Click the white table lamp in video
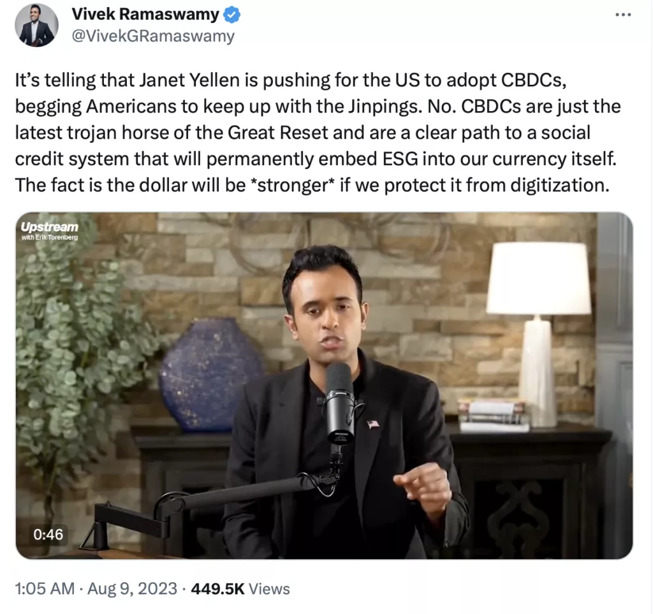653x614 pixels. [539, 319]
